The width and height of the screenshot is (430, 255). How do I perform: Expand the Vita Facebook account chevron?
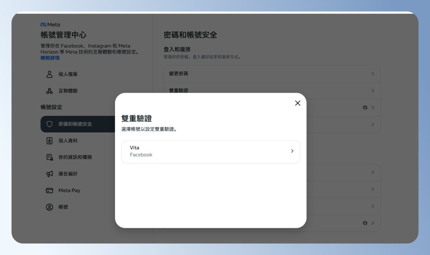pos(292,151)
